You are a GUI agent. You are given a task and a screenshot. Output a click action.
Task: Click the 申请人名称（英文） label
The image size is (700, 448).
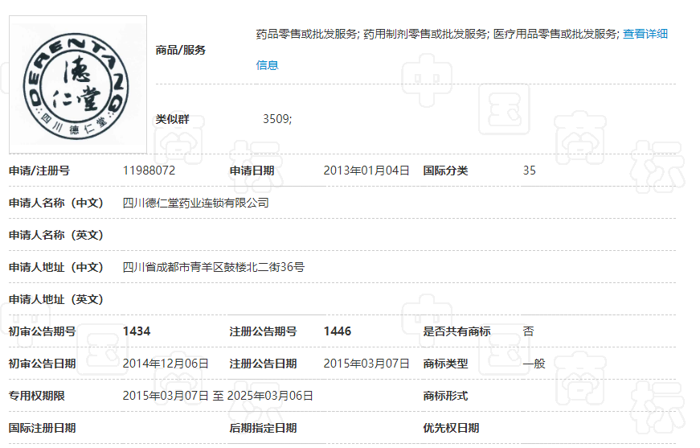click(56, 235)
